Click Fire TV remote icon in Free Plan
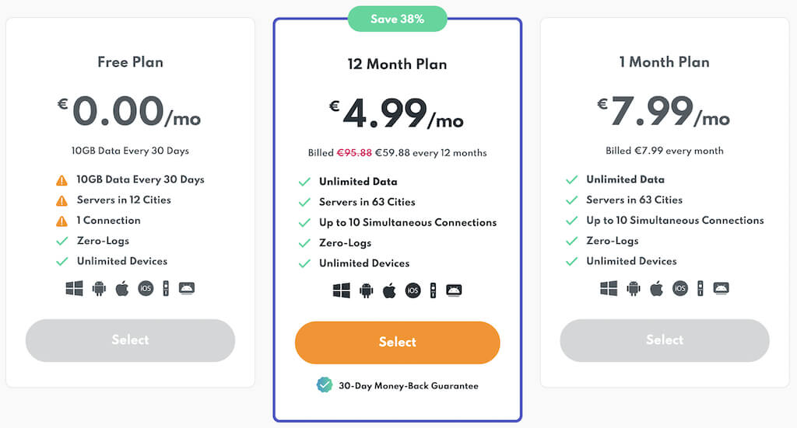797x428 pixels. [165, 289]
